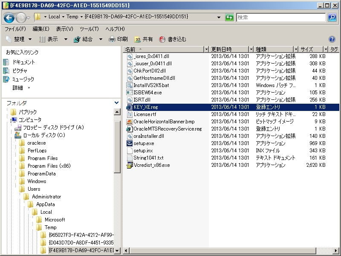This screenshot has width=341, height=256.
Task: Click the 印刷 print button
Action: 118,39
